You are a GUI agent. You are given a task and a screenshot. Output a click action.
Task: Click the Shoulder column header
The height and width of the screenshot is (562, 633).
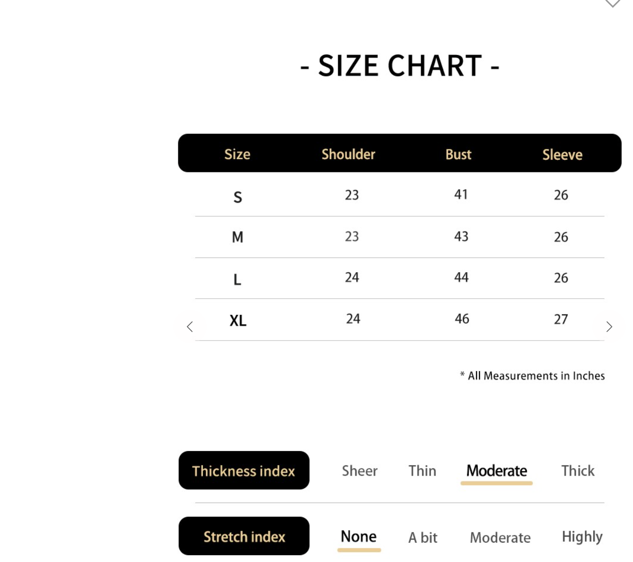click(x=348, y=154)
